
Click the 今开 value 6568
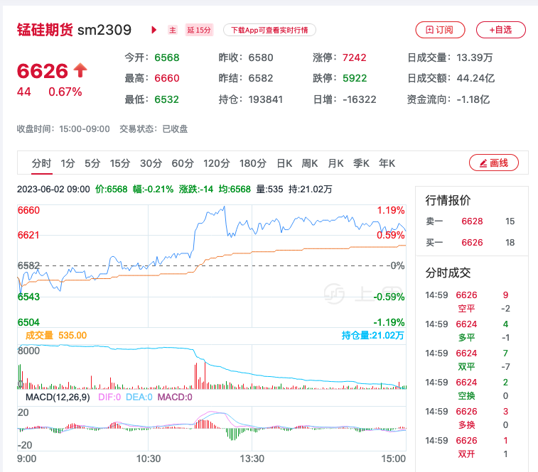coord(167,57)
